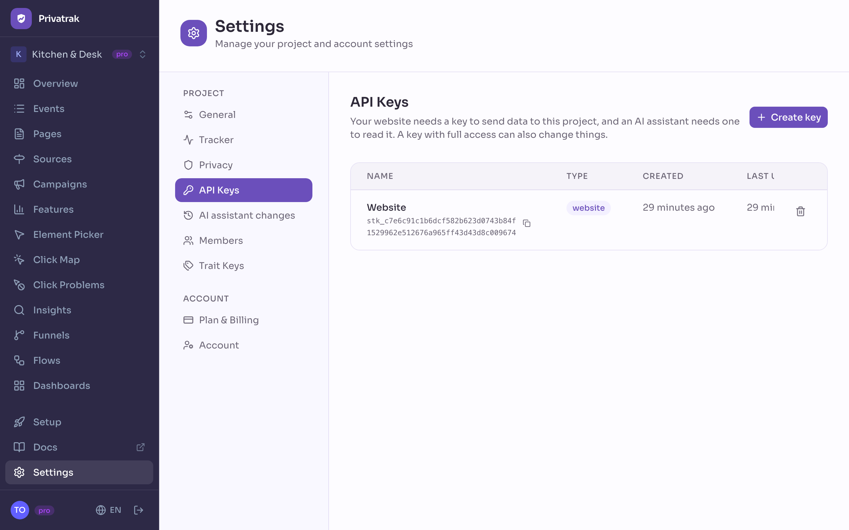The width and height of the screenshot is (849, 530).
Task: Go to Events in sidebar
Action: pos(79,109)
